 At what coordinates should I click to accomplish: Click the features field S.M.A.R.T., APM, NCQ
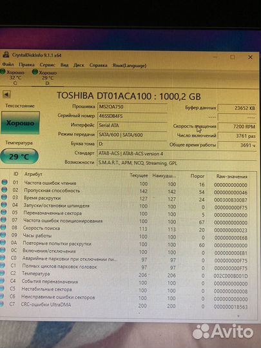177,163
